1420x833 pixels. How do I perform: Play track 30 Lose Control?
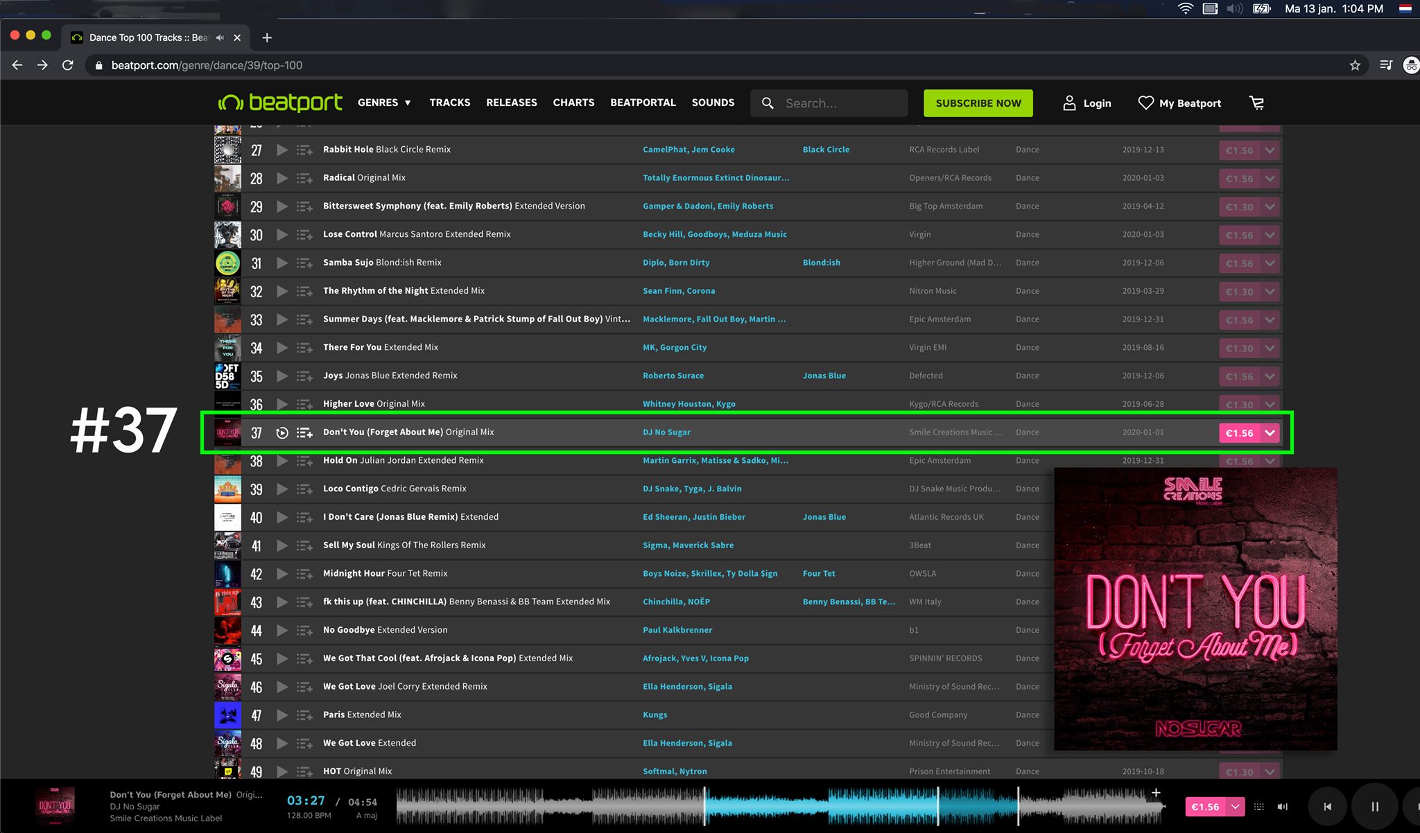point(282,235)
